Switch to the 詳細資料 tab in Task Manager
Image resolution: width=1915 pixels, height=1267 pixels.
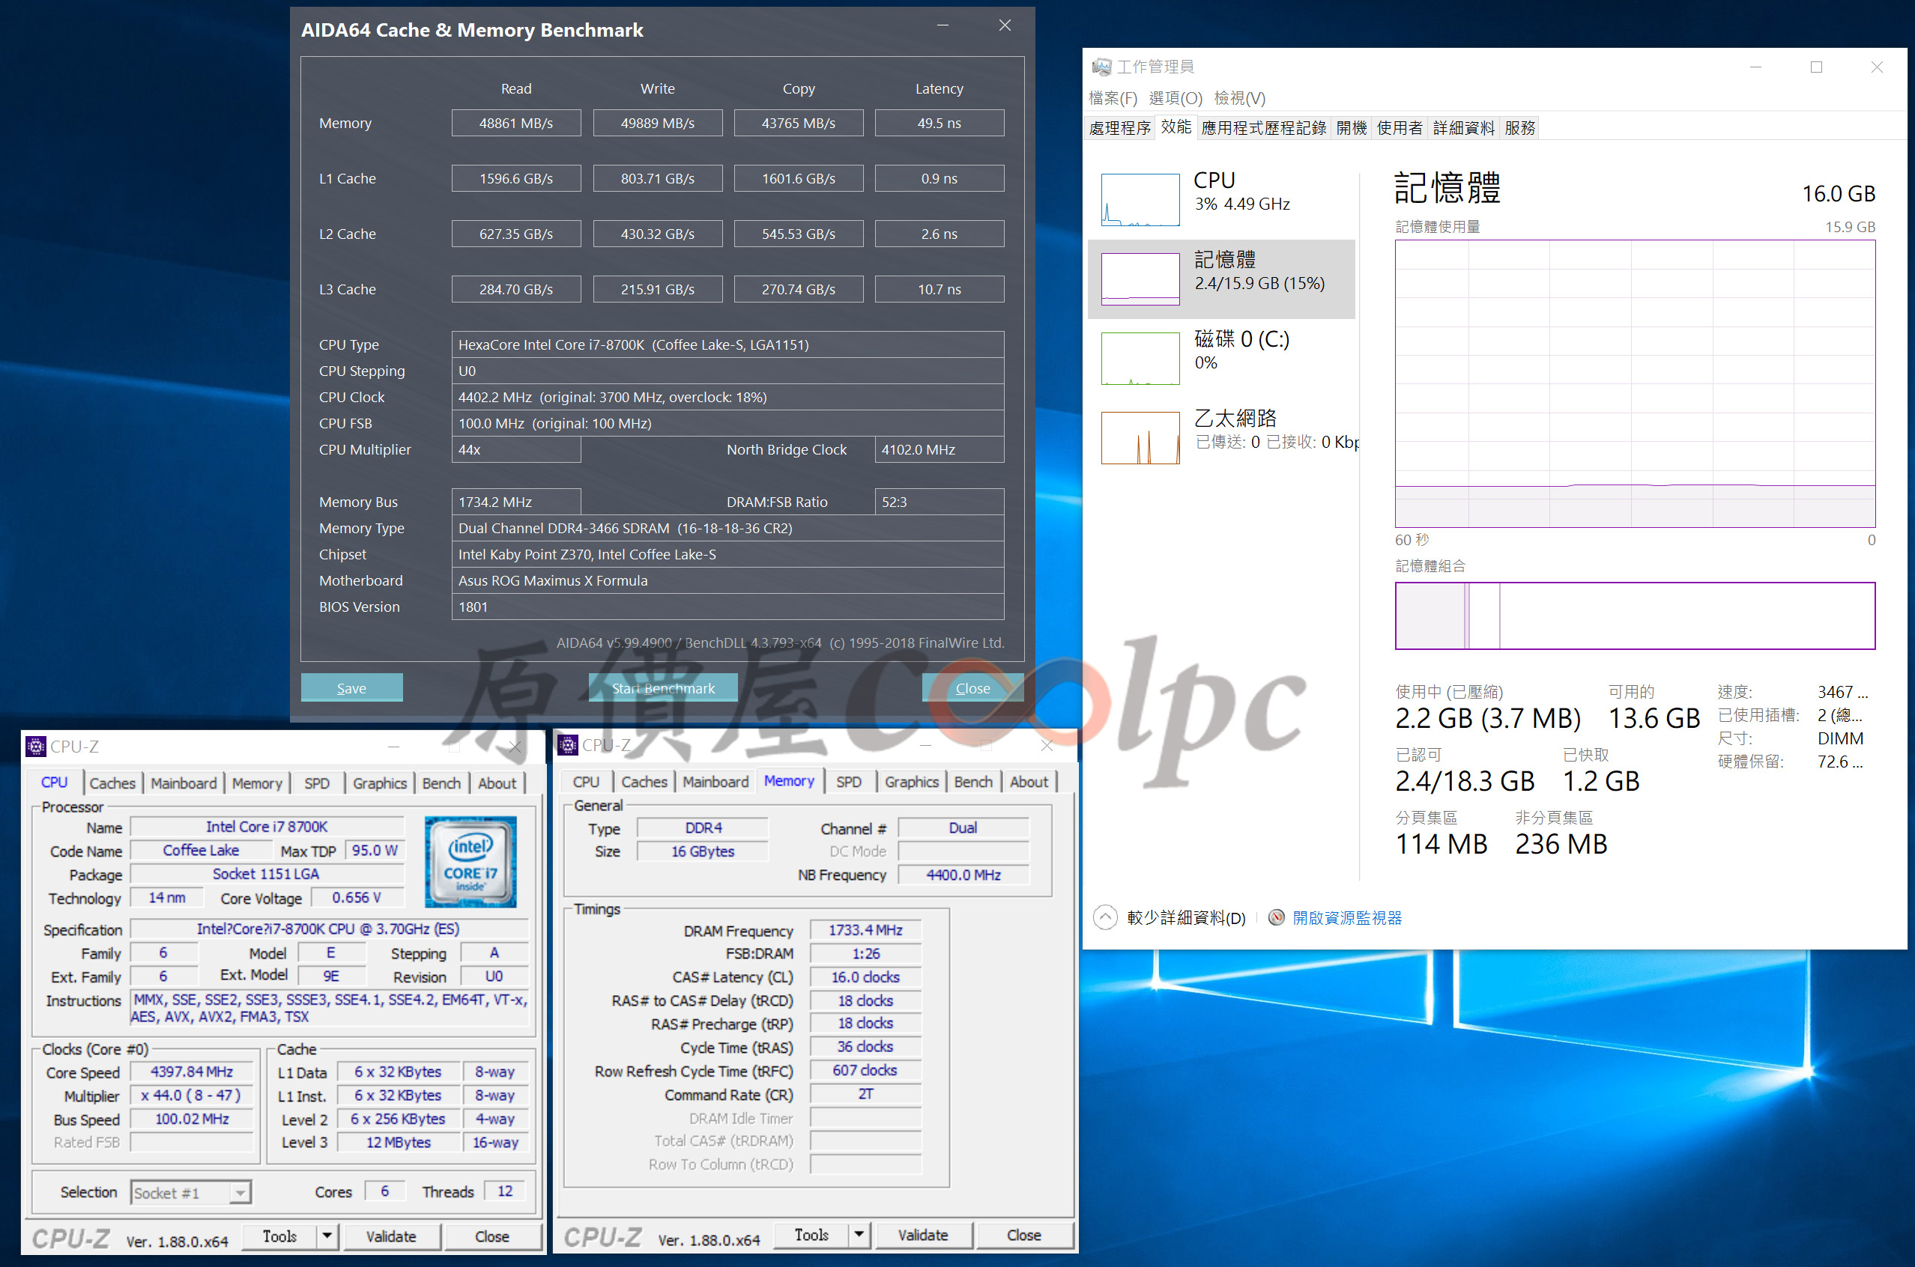click(x=1464, y=127)
